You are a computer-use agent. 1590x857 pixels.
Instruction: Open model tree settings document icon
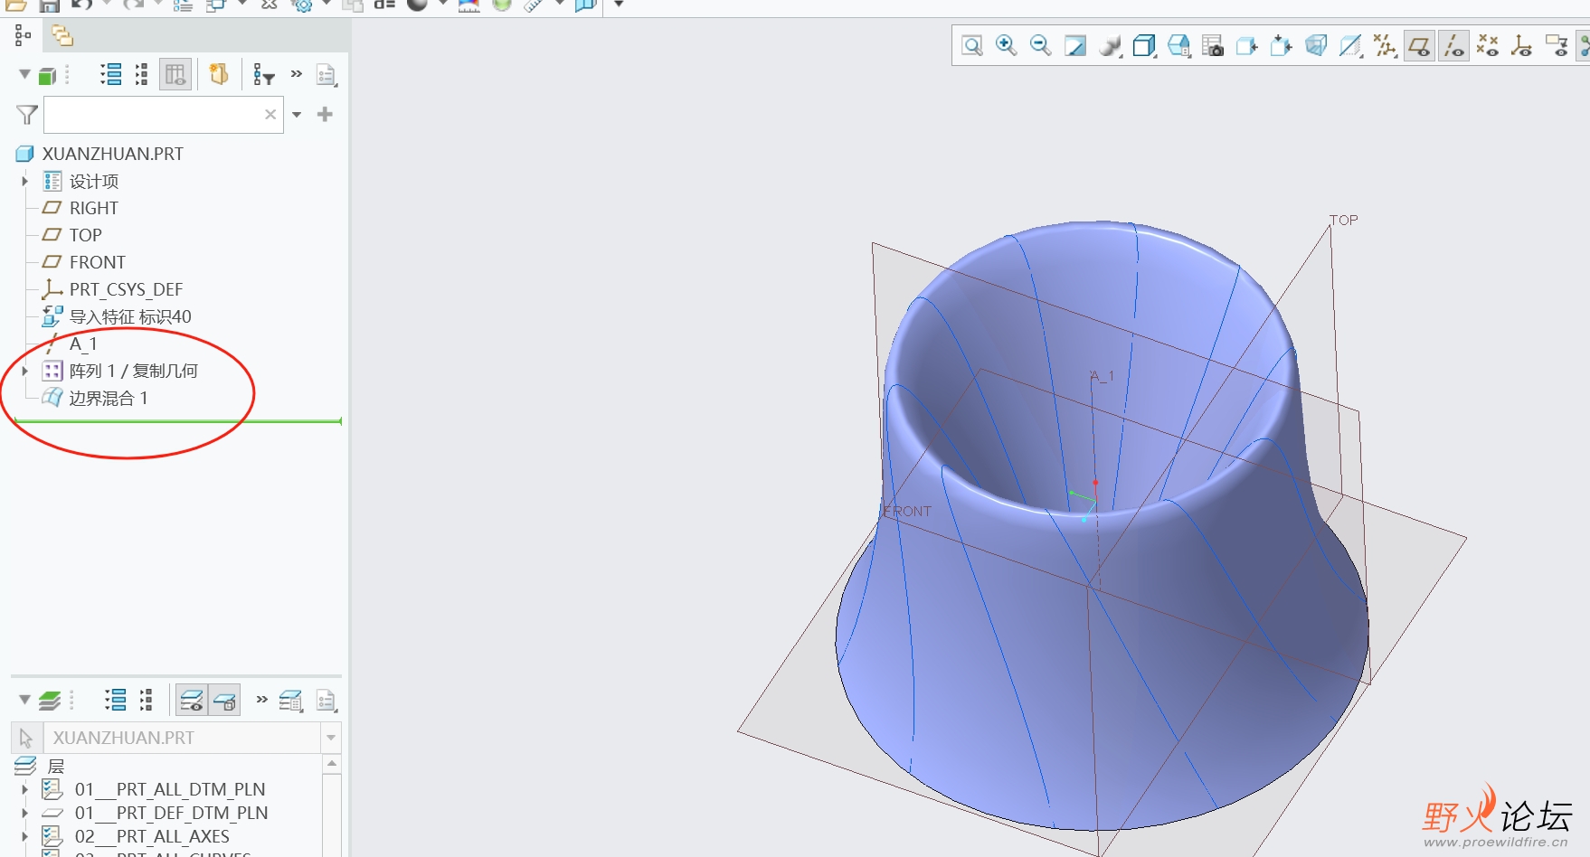327,74
